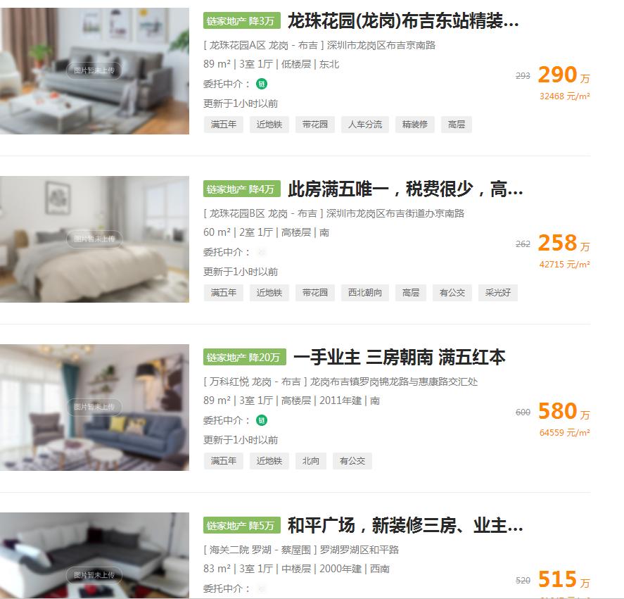The width and height of the screenshot is (624, 599).
Task: Select the 采光好 tag on second listing
Action: [x=498, y=293]
